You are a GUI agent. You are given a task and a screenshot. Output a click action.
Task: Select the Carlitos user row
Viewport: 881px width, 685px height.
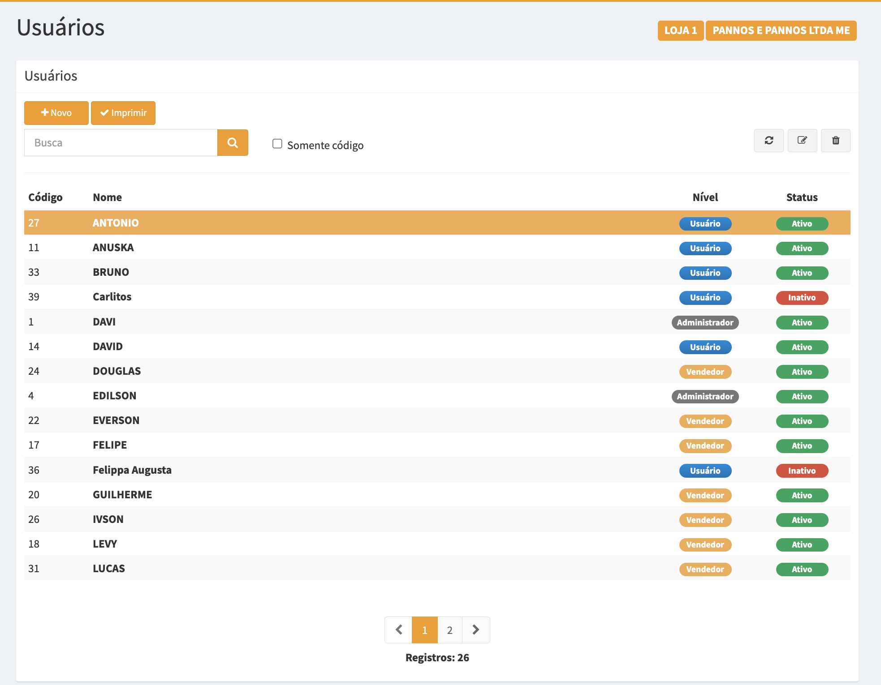pyautogui.click(x=112, y=297)
